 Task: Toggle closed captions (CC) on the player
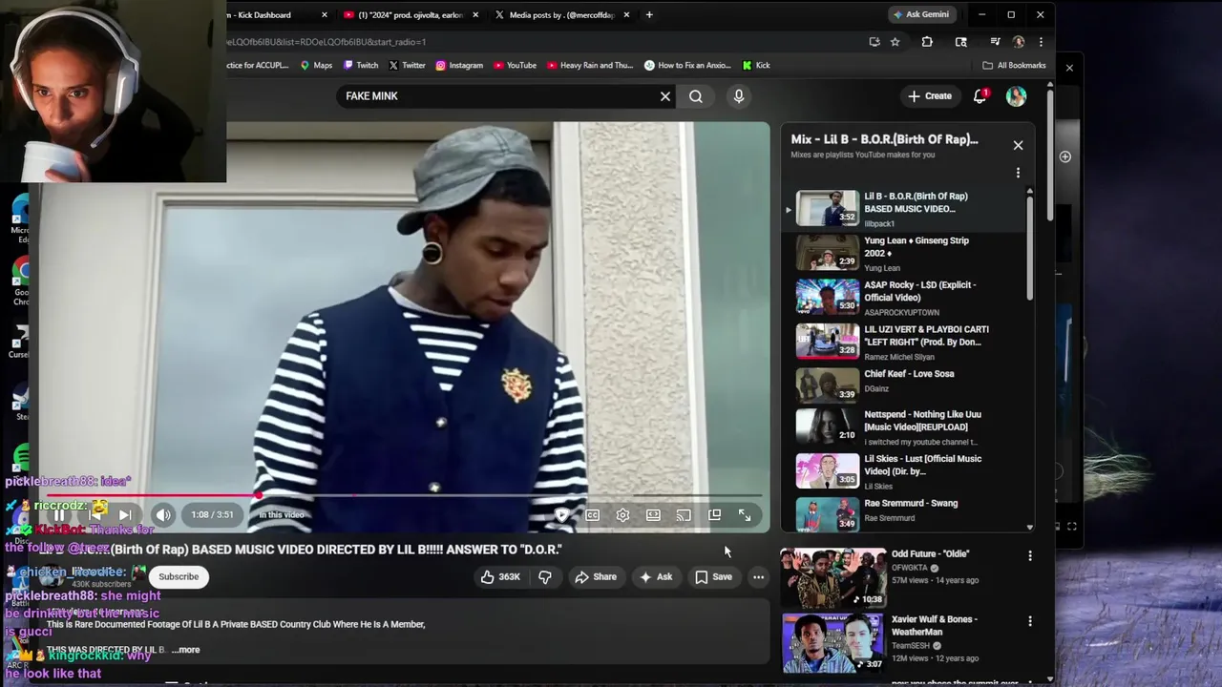coord(593,515)
